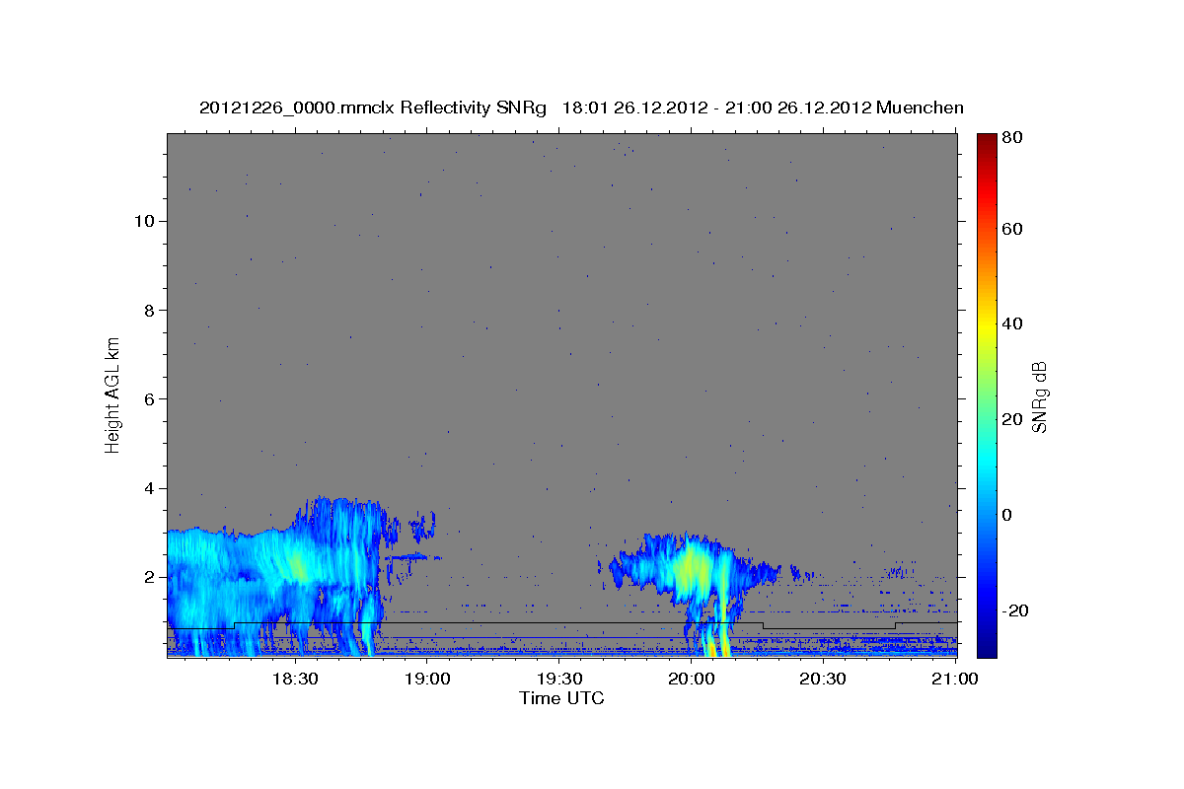This screenshot has width=1184, height=789.
Task: Click the colorbar value 60
Action: tap(1014, 229)
